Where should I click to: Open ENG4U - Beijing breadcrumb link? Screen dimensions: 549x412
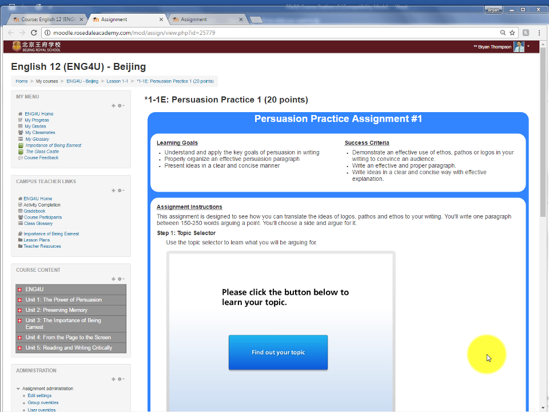(x=82, y=81)
